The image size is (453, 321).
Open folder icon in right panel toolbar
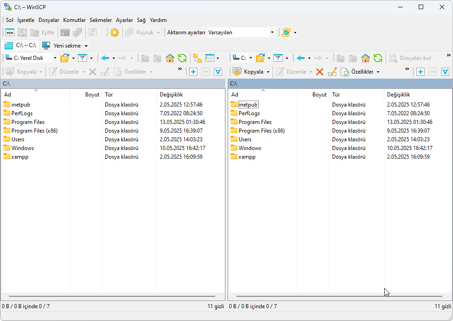(x=260, y=58)
